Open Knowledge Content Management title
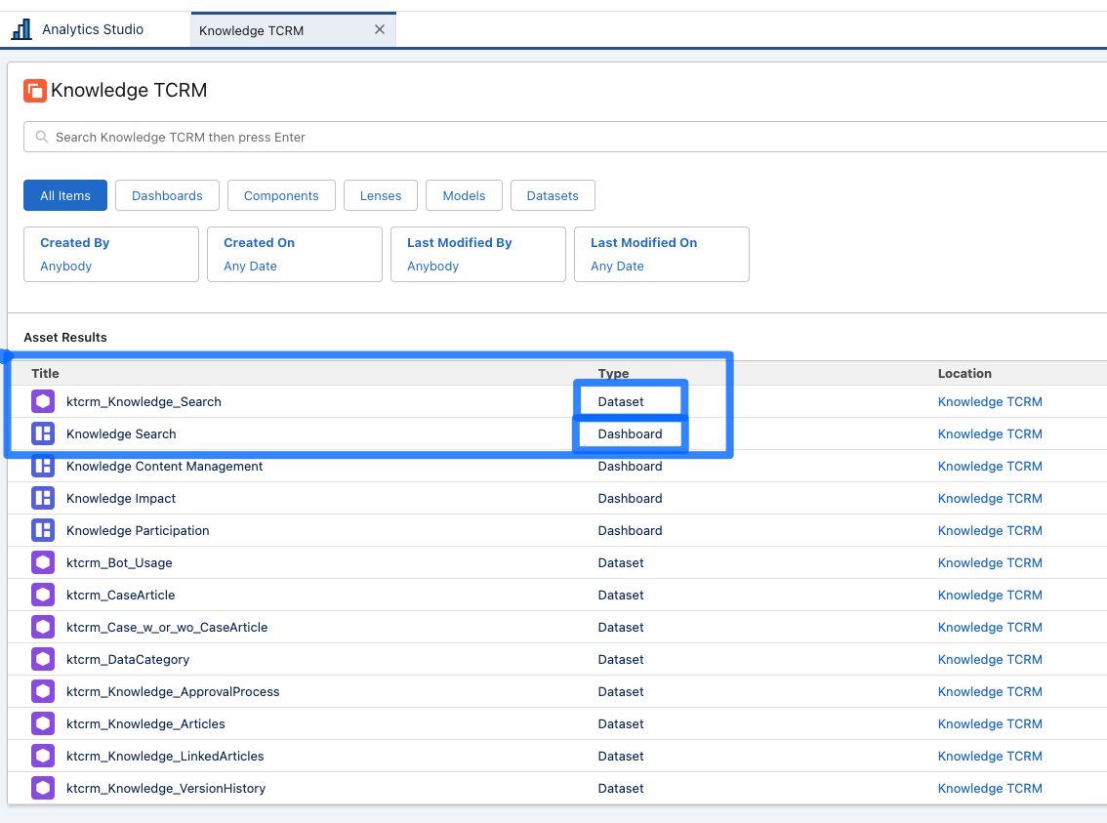Image resolution: width=1107 pixels, height=823 pixels. click(x=165, y=466)
